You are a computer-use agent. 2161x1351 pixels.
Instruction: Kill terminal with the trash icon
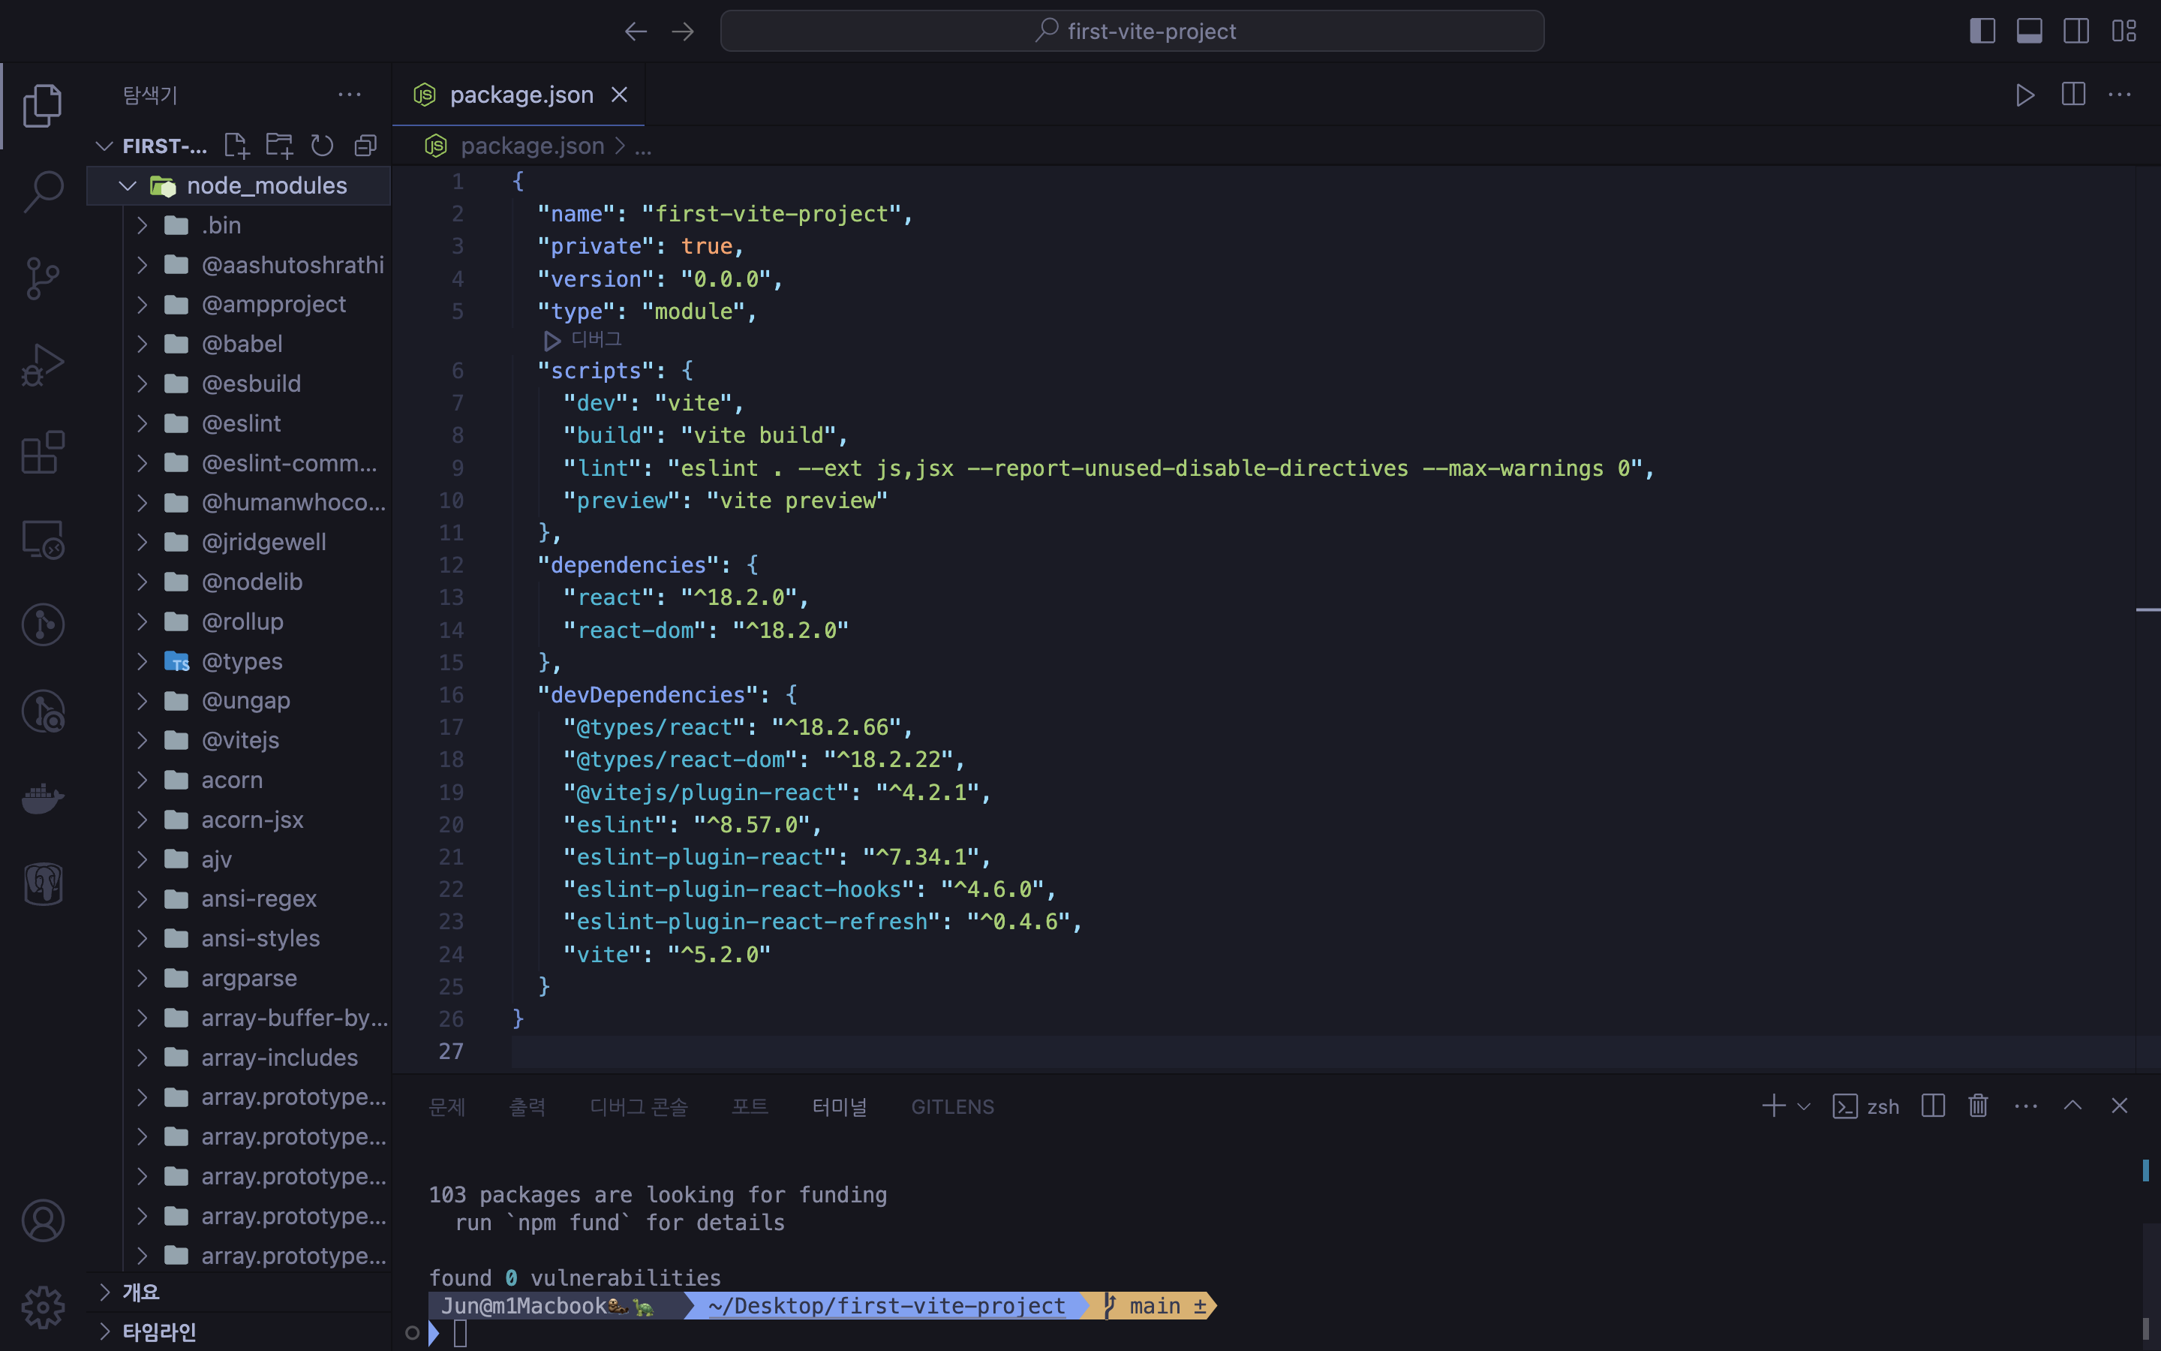coord(1978,1106)
